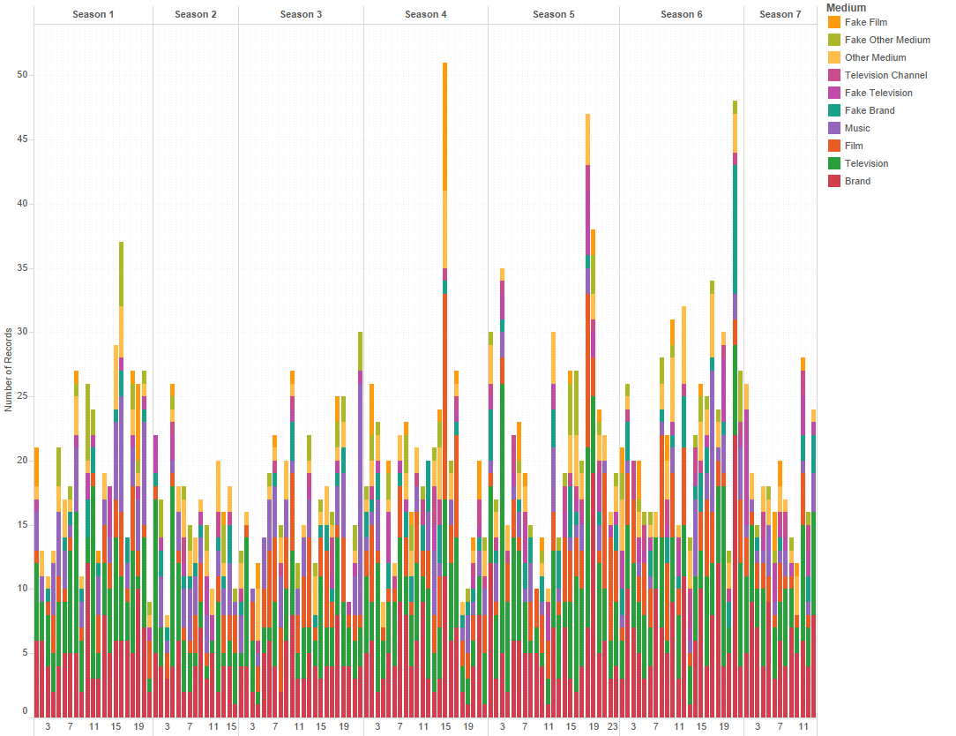This screenshot has height=736, width=956.
Task: Click the 35 tick on the y-axis
Action: pos(23,268)
